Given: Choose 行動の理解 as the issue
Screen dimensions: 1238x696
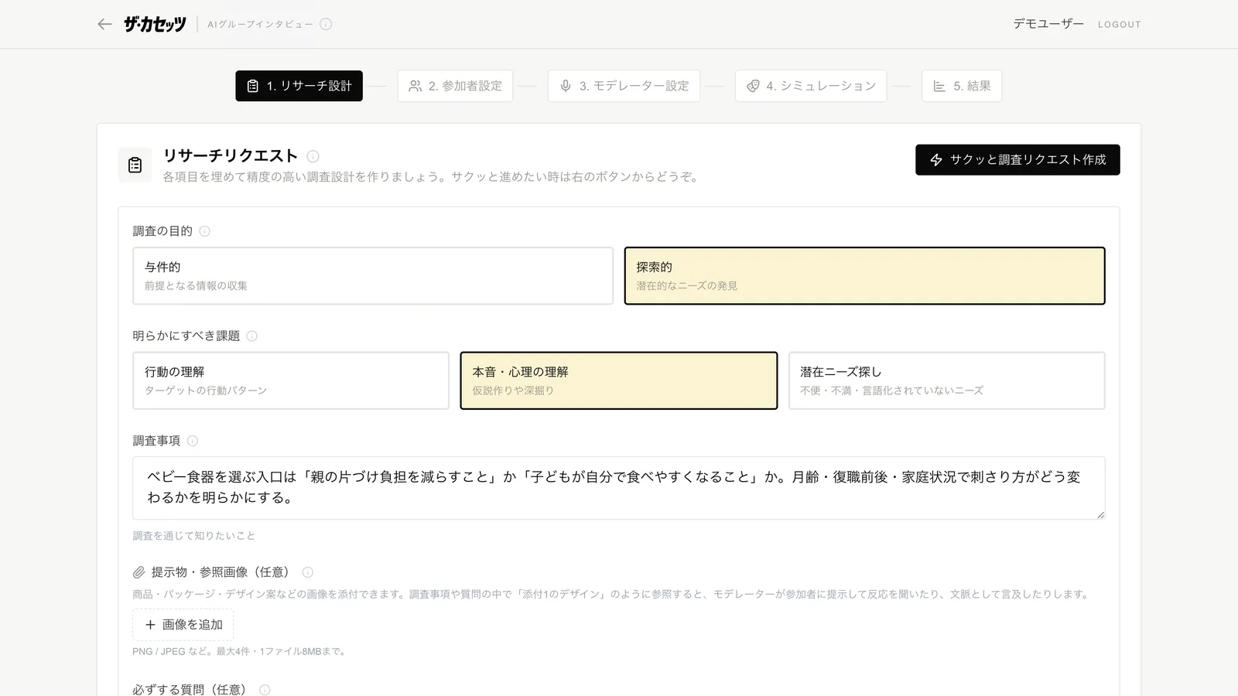Looking at the screenshot, I should (291, 380).
